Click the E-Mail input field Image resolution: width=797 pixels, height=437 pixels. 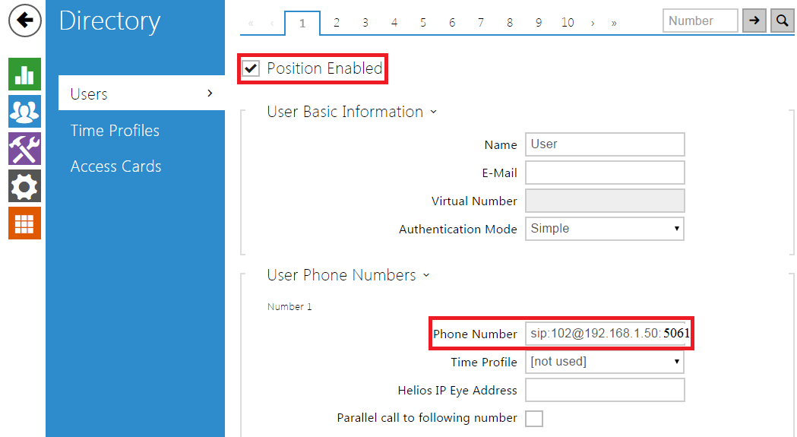point(605,173)
